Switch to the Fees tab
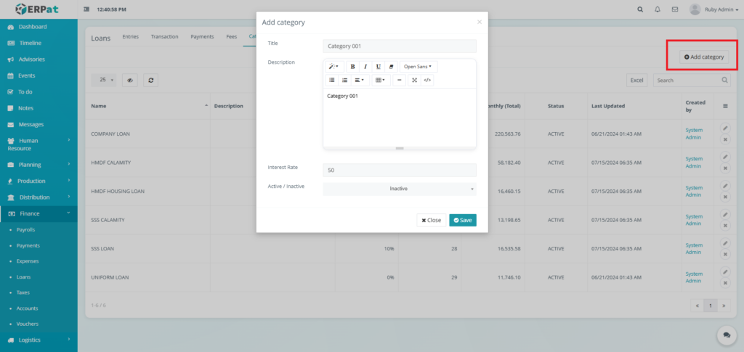 [x=232, y=36]
